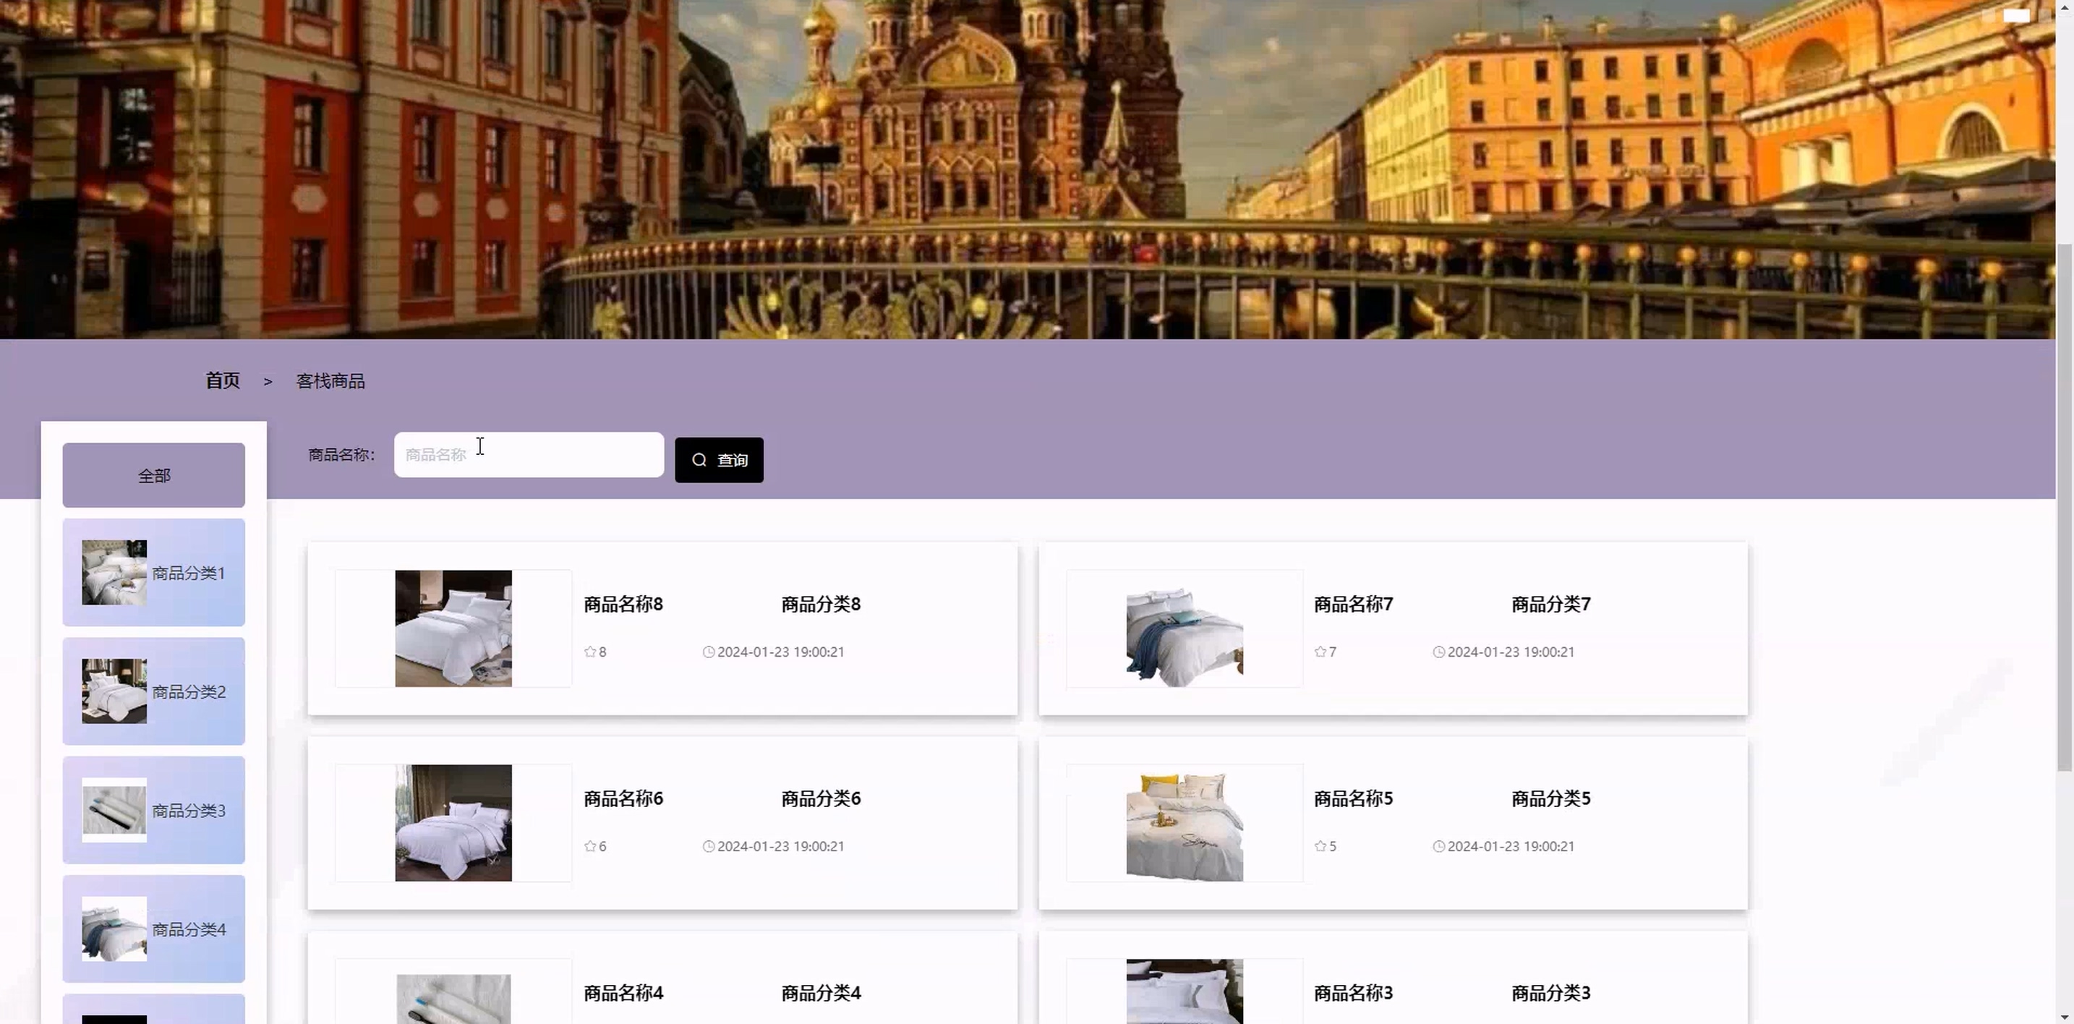Select the 全部 category tab
The image size is (2074, 1024).
[154, 475]
